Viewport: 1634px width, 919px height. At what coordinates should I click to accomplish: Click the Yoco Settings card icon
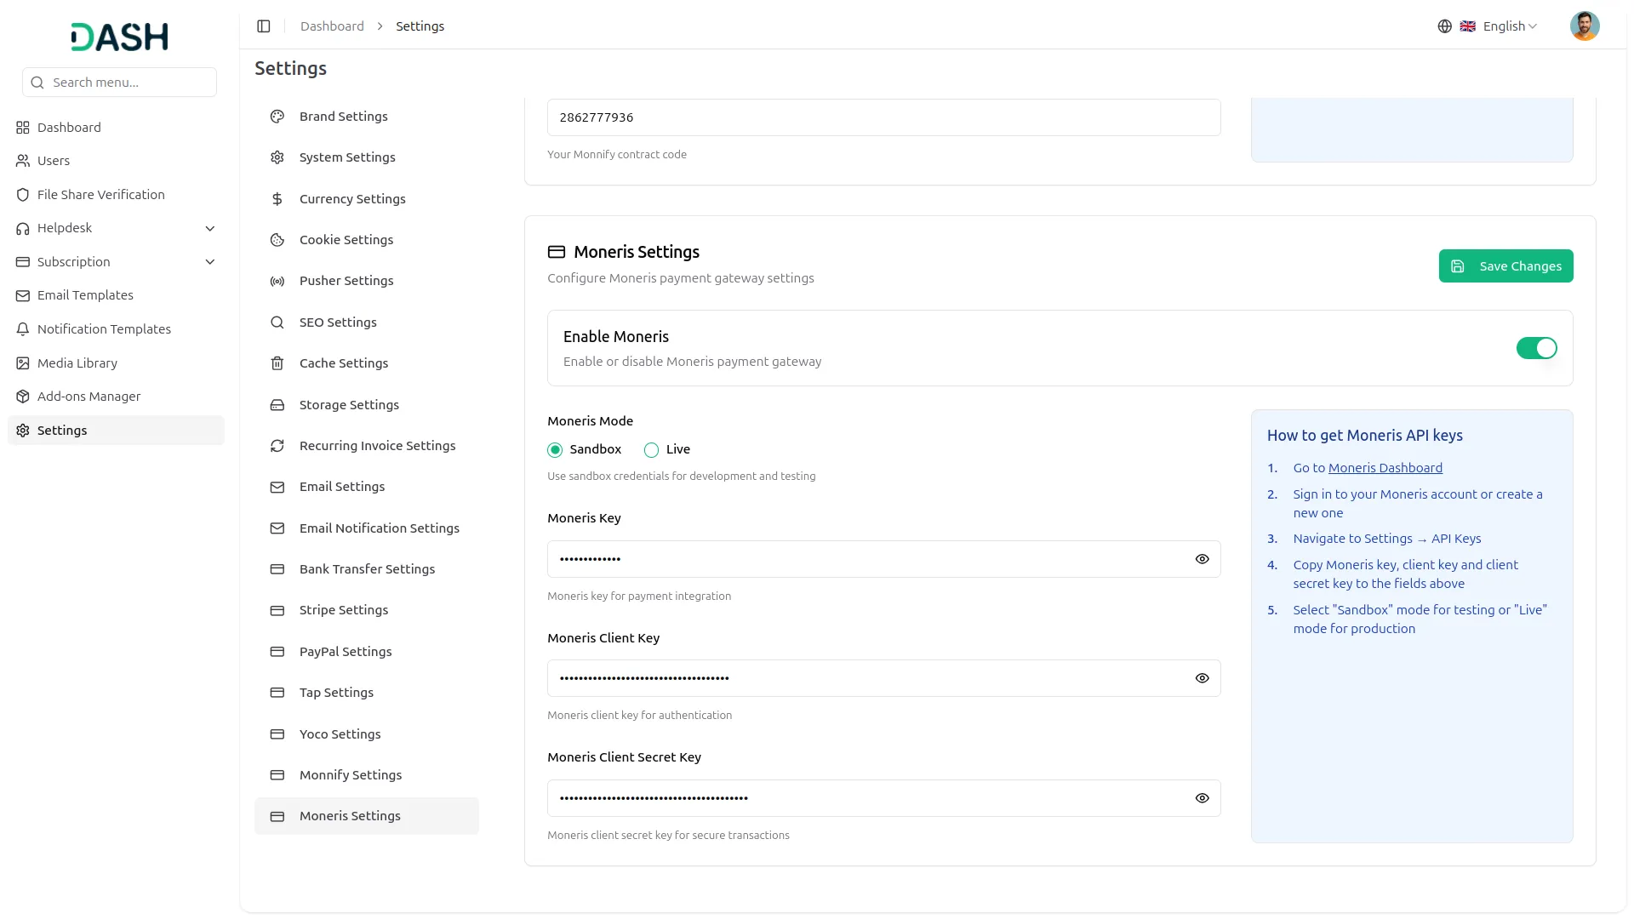point(277,734)
